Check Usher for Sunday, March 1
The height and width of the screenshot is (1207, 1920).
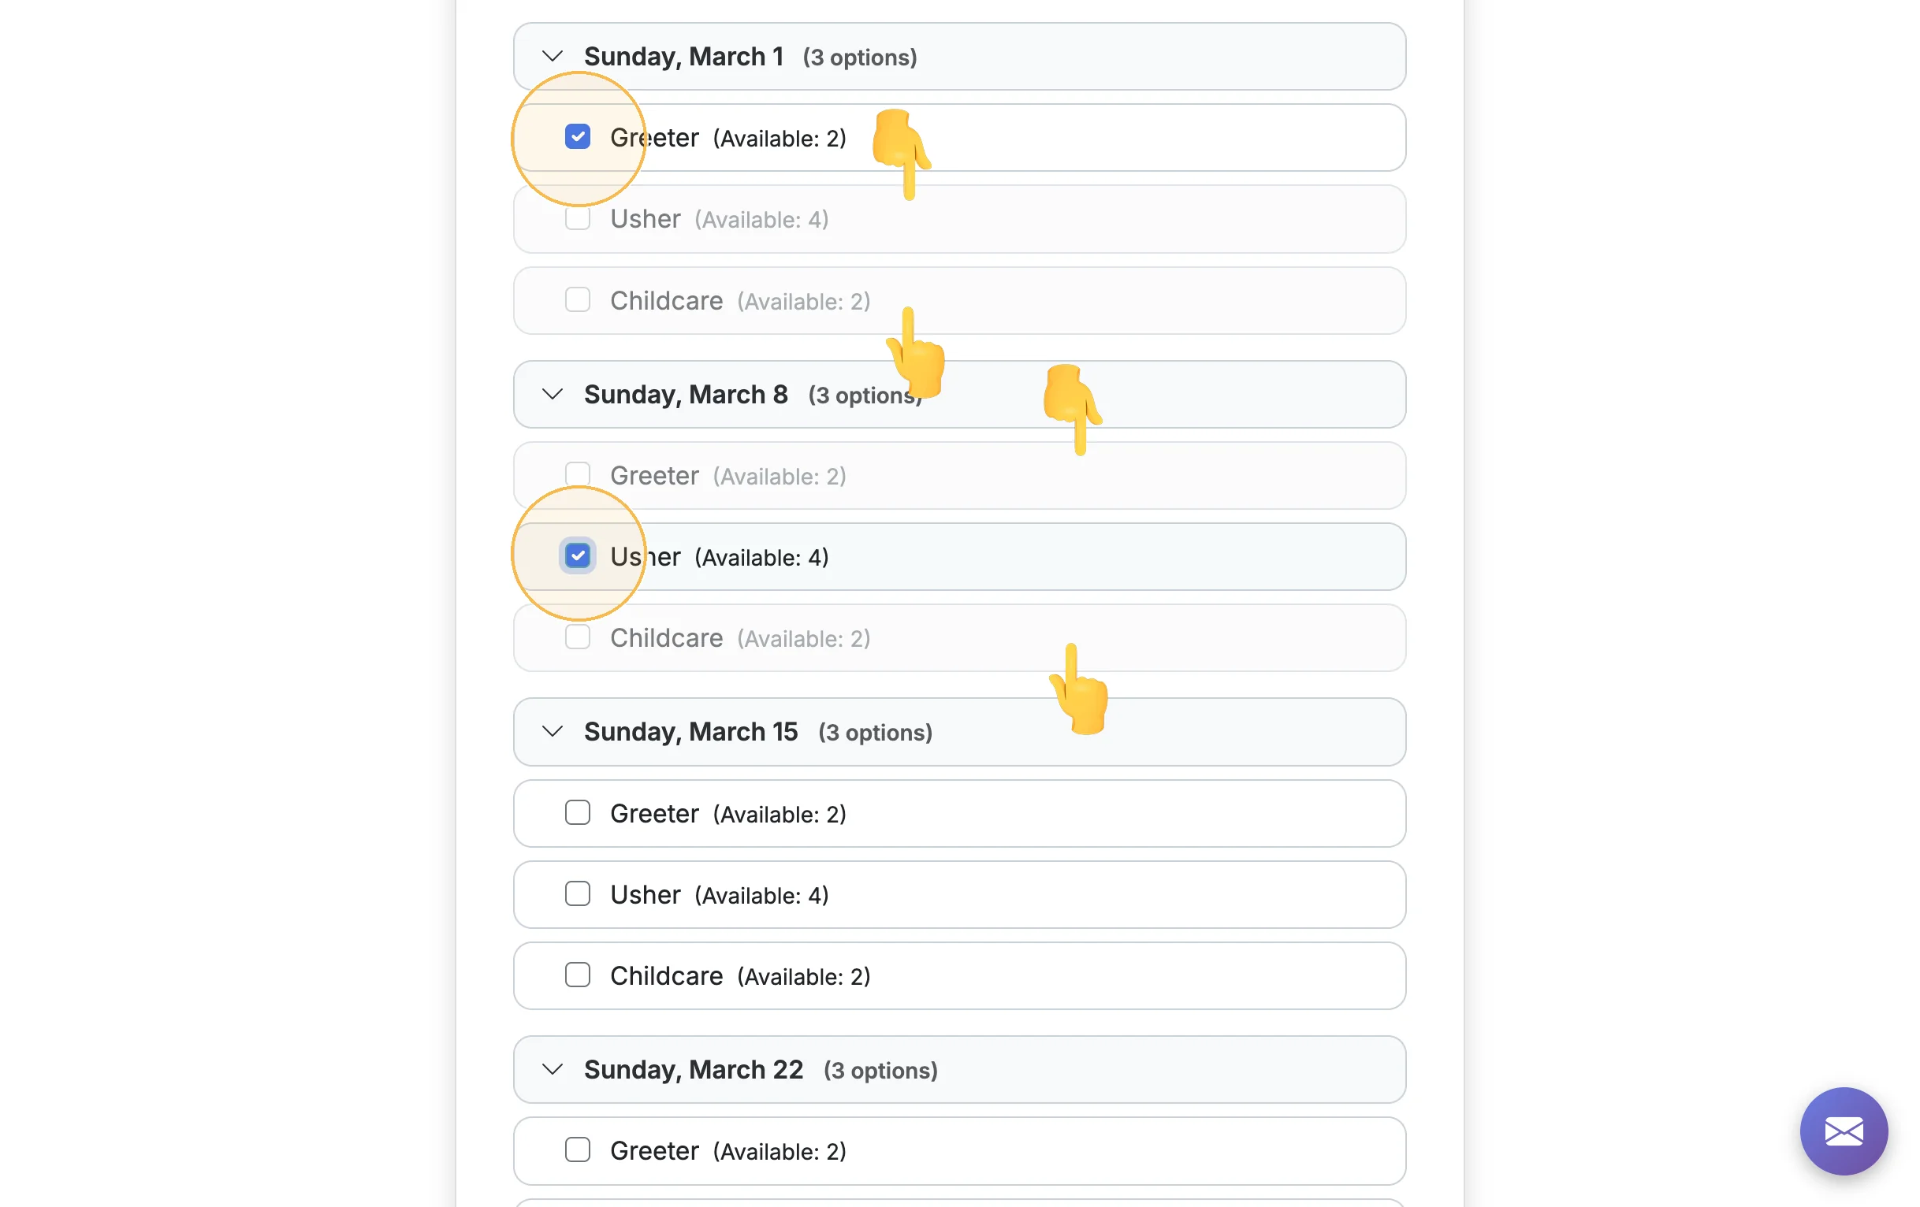(577, 218)
